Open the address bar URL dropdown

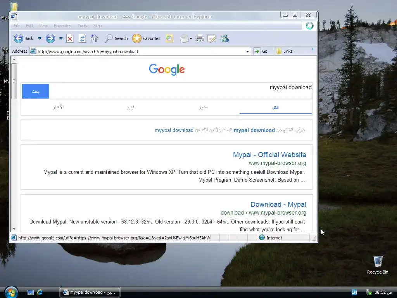(x=247, y=52)
